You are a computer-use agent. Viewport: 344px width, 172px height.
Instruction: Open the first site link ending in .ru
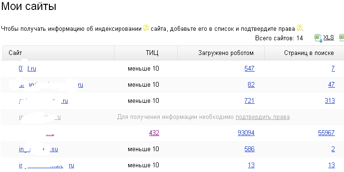click(x=28, y=69)
